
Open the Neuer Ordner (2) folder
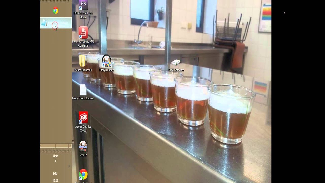83,63
